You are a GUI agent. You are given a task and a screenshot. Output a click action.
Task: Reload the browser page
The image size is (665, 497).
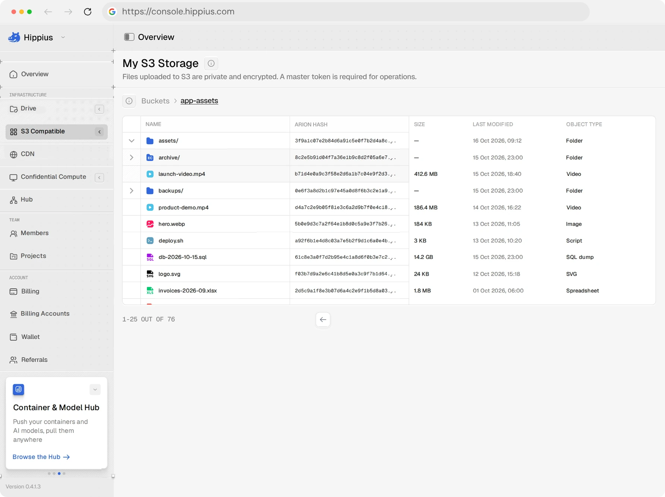88,12
